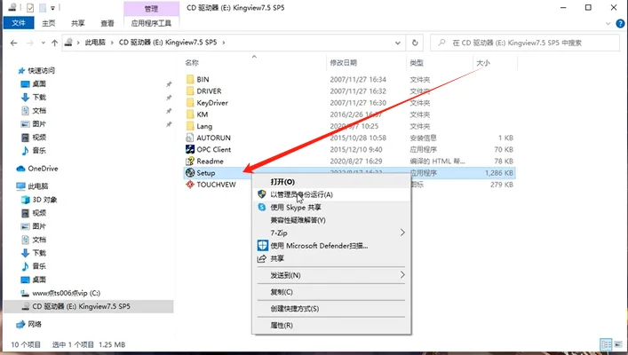Go up one folder level arrow

[54, 43]
